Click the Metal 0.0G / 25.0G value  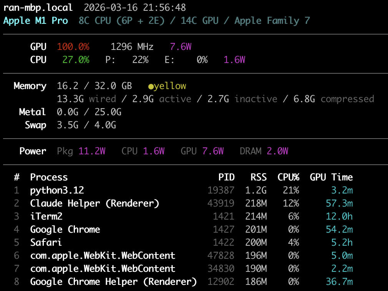click(89, 112)
